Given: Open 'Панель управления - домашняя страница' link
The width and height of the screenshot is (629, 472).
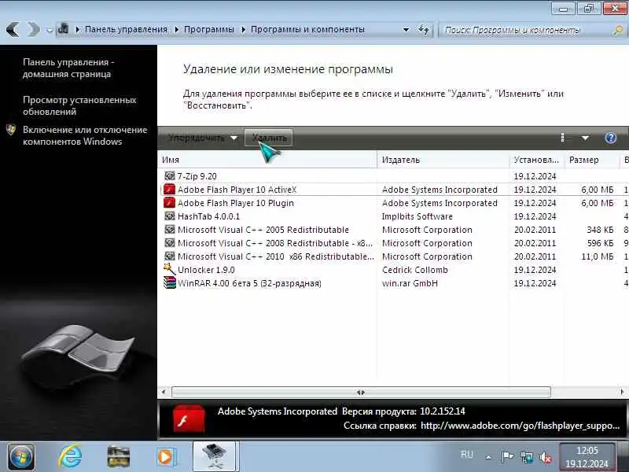Looking at the screenshot, I should coord(68,68).
